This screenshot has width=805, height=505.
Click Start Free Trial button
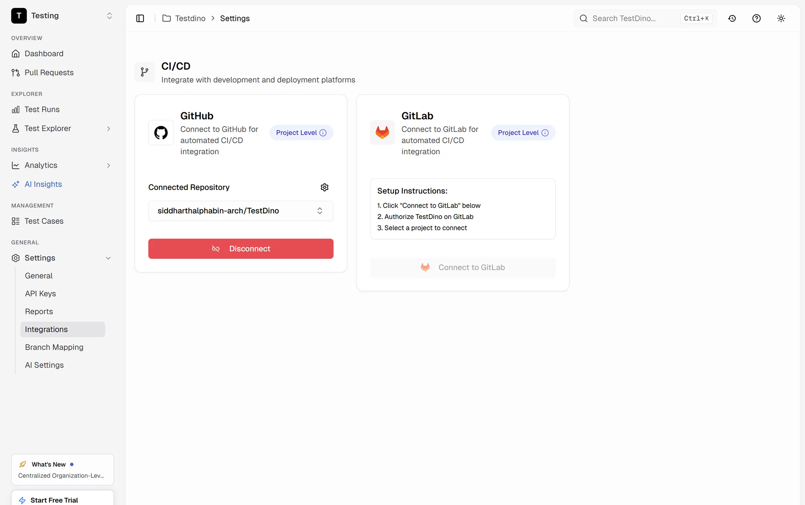point(63,499)
